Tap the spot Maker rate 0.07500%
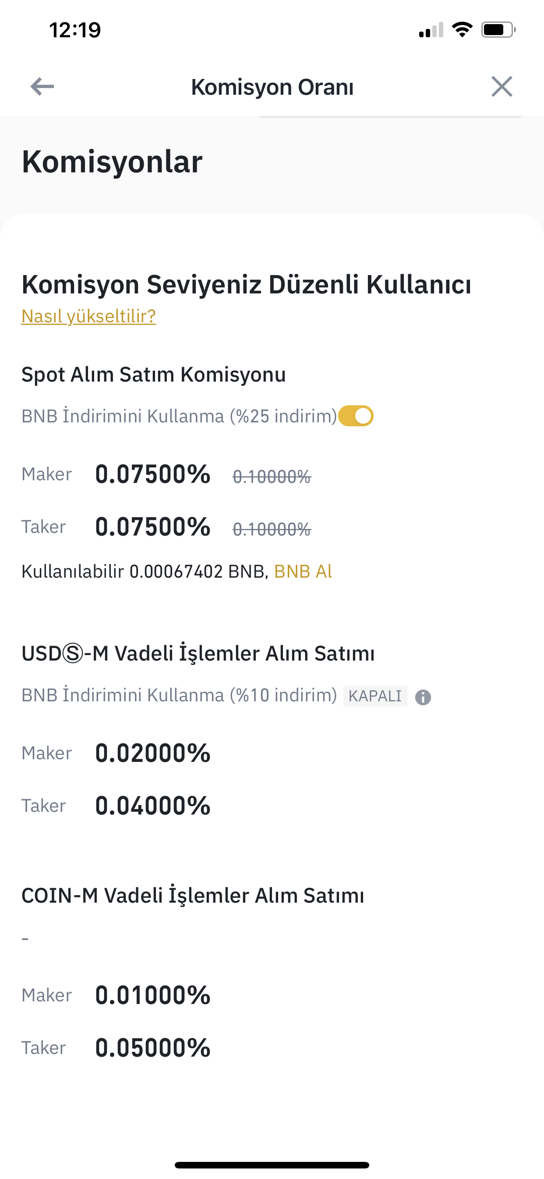Image resolution: width=544 pixels, height=1179 pixels. [153, 474]
